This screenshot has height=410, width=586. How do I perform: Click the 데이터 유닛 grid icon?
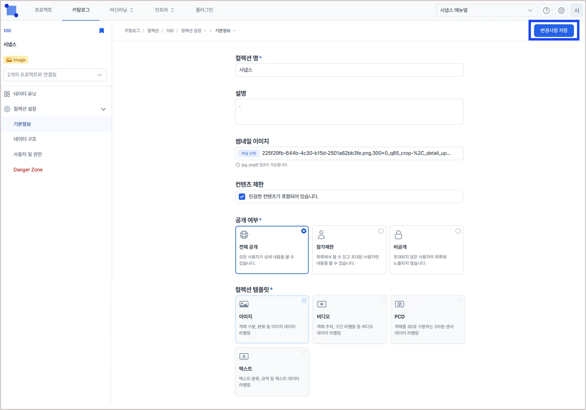[7, 94]
